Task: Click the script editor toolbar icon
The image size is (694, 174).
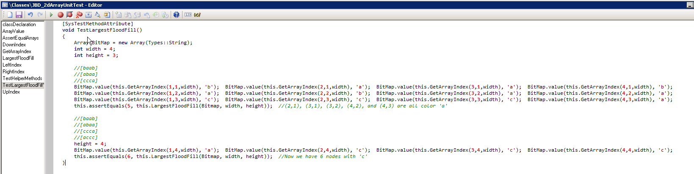Action: 197,15
